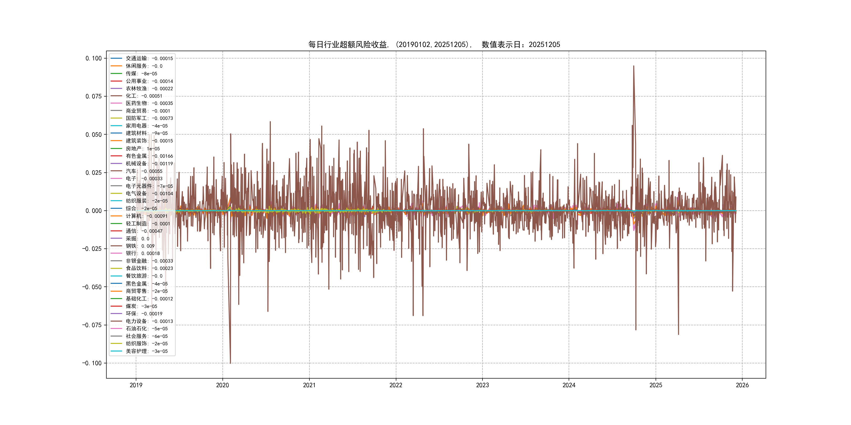Click the 2022 x-axis tick label
Image resolution: width=851 pixels, height=425 pixels.
[396, 385]
